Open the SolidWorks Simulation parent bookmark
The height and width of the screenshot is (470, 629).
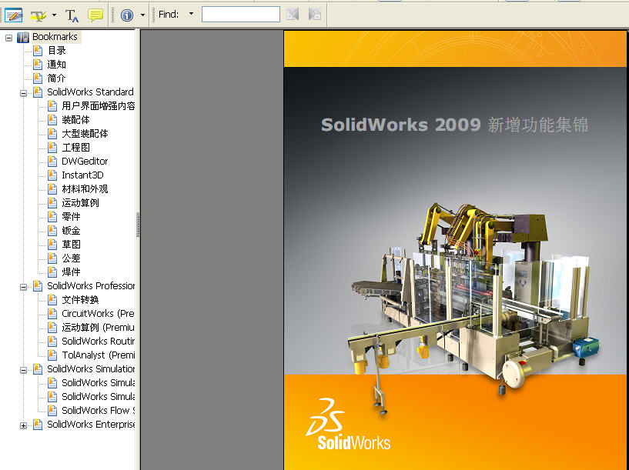pyautogui.click(x=91, y=368)
